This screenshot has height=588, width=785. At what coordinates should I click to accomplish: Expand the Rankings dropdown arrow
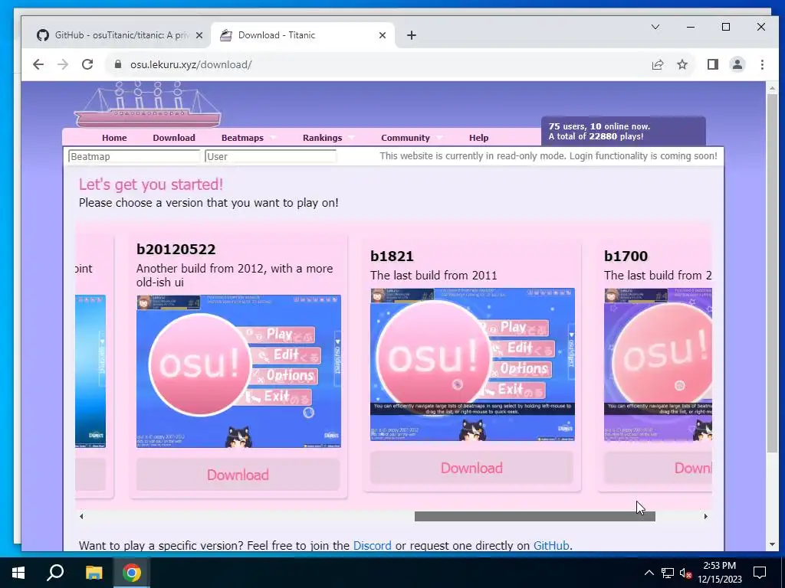[x=351, y=138]
